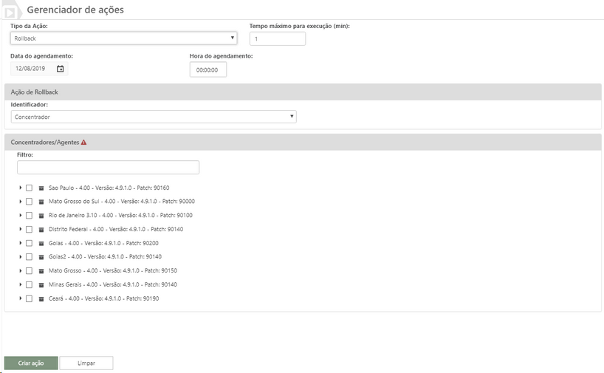Select the Minas Gerais tree entry text
This screenshot has height=373, width=604.
click(113, 285)
